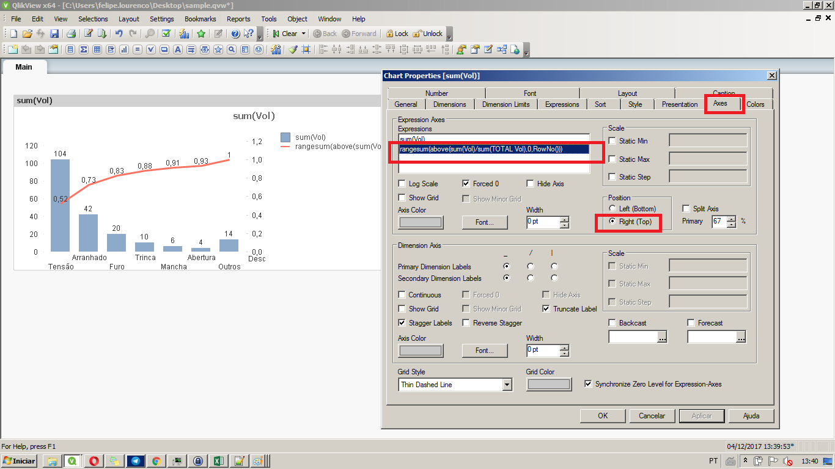Adjust the Expression Axes Width spinner
The width and height of the screenshot is (835, 469).
(564, 222)
